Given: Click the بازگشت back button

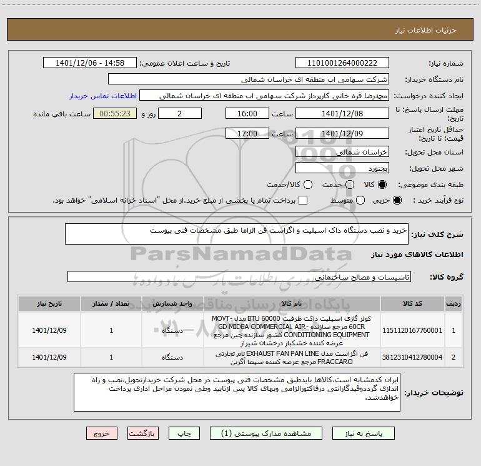Looking at the screenshot, I should pos(143,433).
